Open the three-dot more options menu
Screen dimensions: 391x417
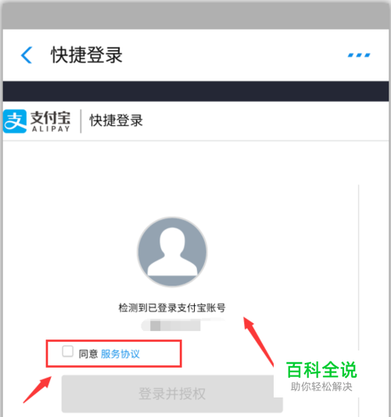(x=359, y=55)
